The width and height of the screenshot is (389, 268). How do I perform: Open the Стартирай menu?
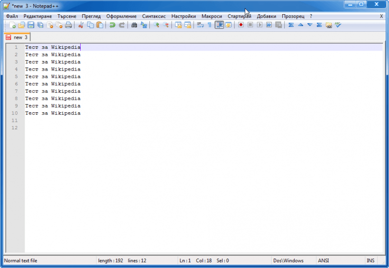click(x=240, y=16)
